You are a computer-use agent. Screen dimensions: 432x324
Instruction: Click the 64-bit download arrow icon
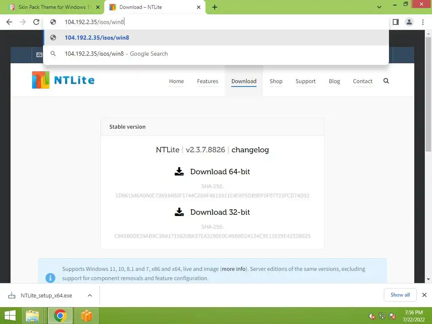179,171
